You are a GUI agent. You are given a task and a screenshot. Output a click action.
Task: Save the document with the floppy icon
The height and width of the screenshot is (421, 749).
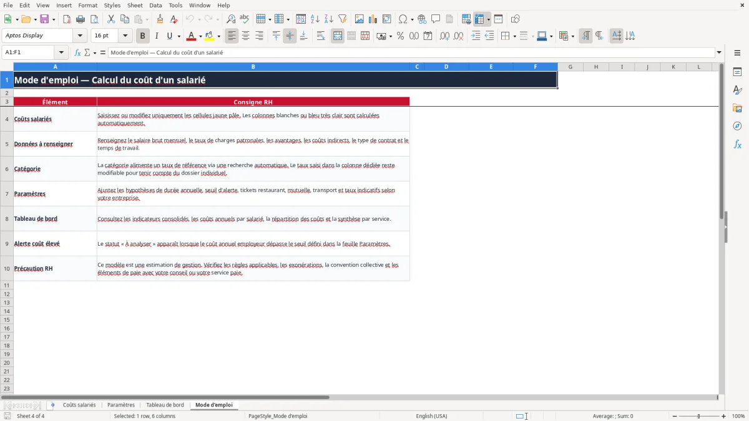coord(44,19)
